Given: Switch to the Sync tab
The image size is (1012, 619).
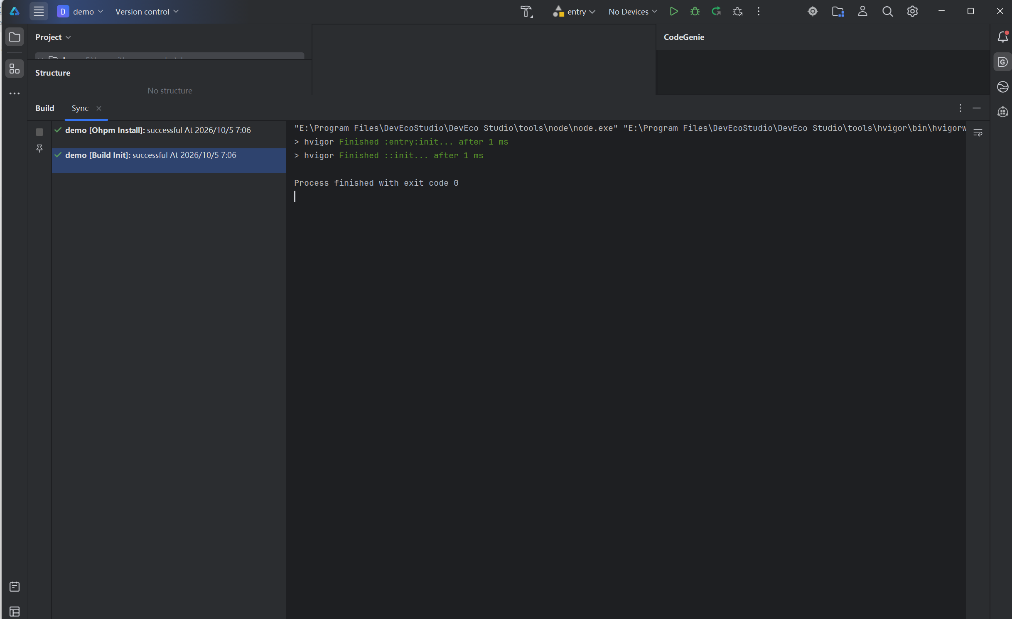Looking at the screenshot, I should click(80, 108).
